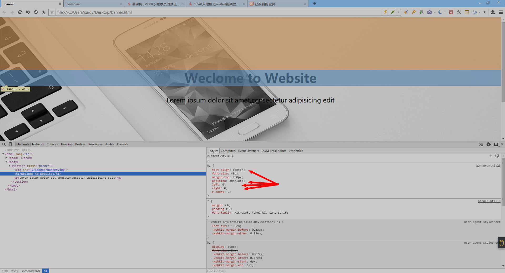
Task: Open the orange key password icon
Action: [x=414, y=12]
